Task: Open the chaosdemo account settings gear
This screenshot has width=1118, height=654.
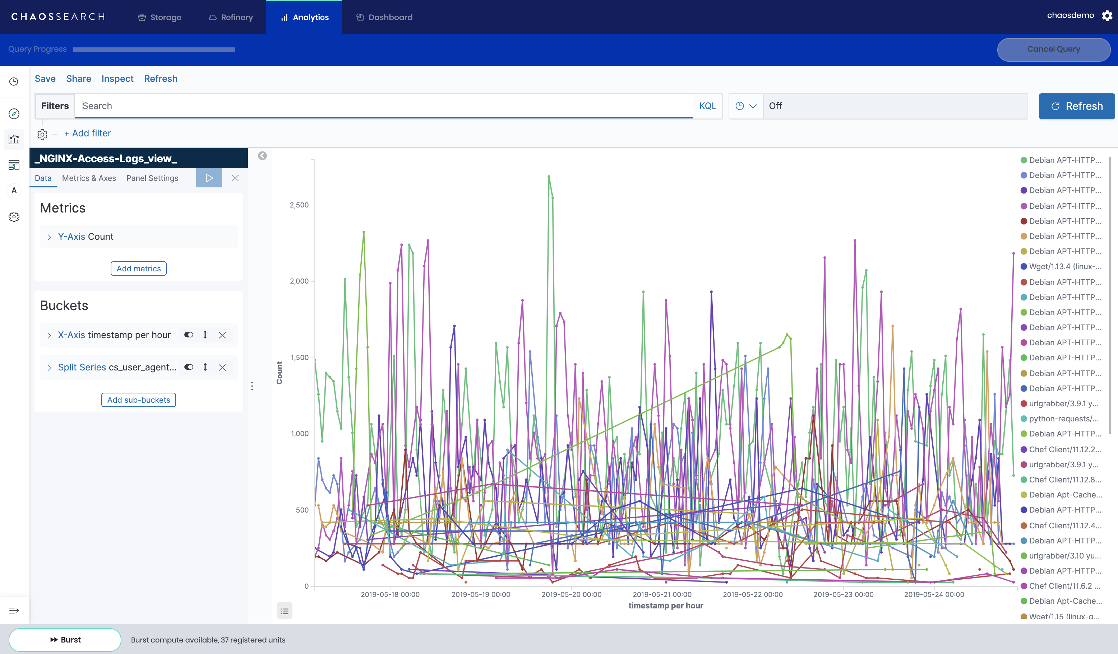Action: click(1107, 16)
